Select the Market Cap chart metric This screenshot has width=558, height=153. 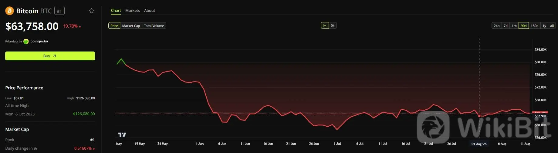tap(131, 26)
